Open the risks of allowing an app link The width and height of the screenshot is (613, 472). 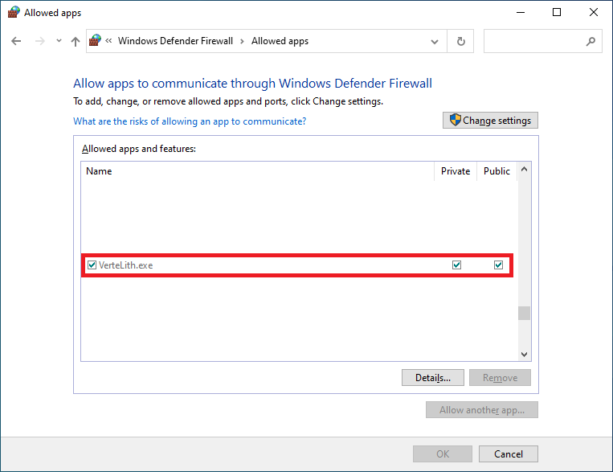tap(190, 121)
